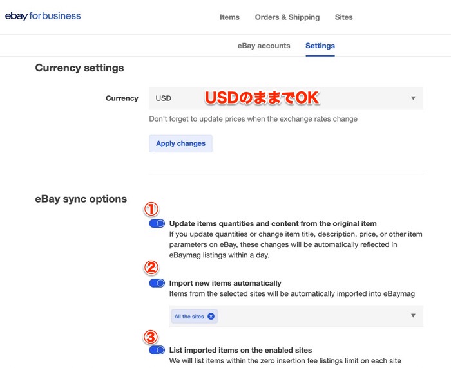Switch to the eBay accounts tab
The image size is (451, 368).
[x=264, y=46]
